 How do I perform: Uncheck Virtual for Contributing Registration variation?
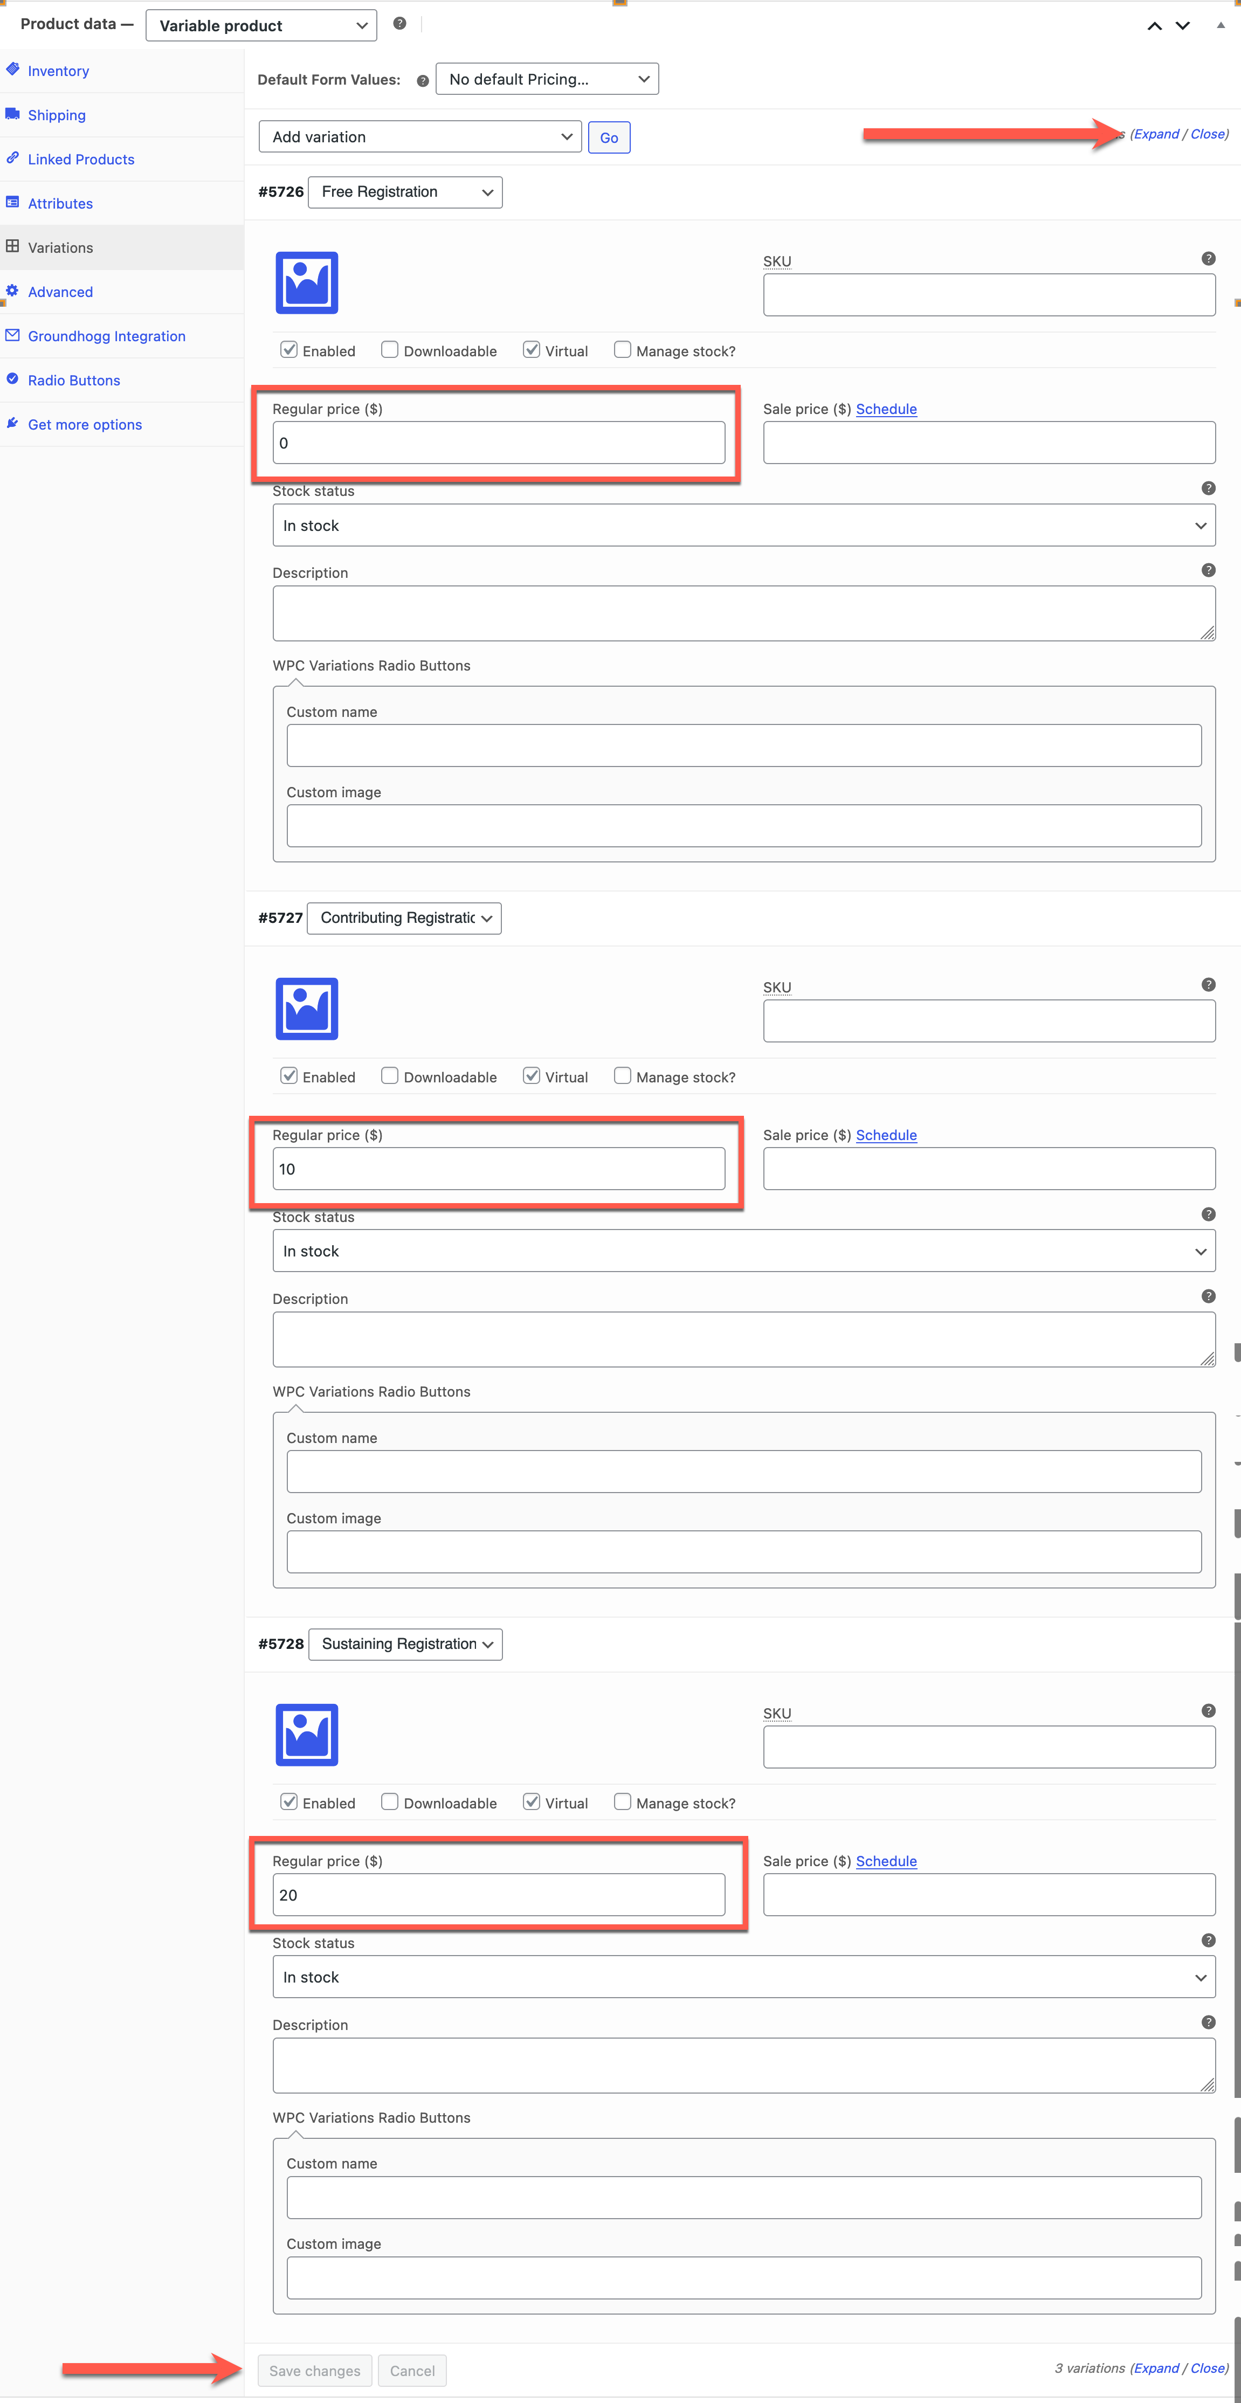click(x=532, y=1075)
